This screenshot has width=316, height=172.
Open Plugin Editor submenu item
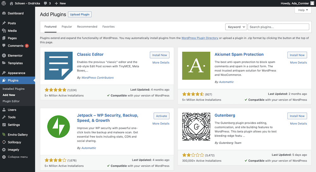click(11, 101)
